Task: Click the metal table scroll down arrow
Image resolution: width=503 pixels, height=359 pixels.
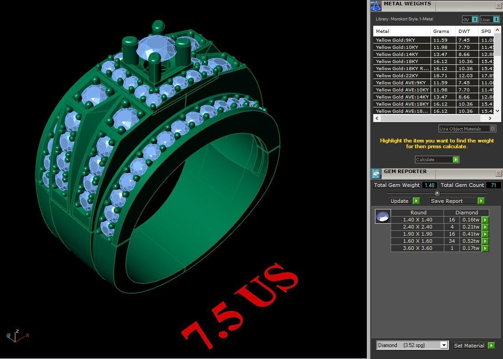Action: click(x=497, y=111)
